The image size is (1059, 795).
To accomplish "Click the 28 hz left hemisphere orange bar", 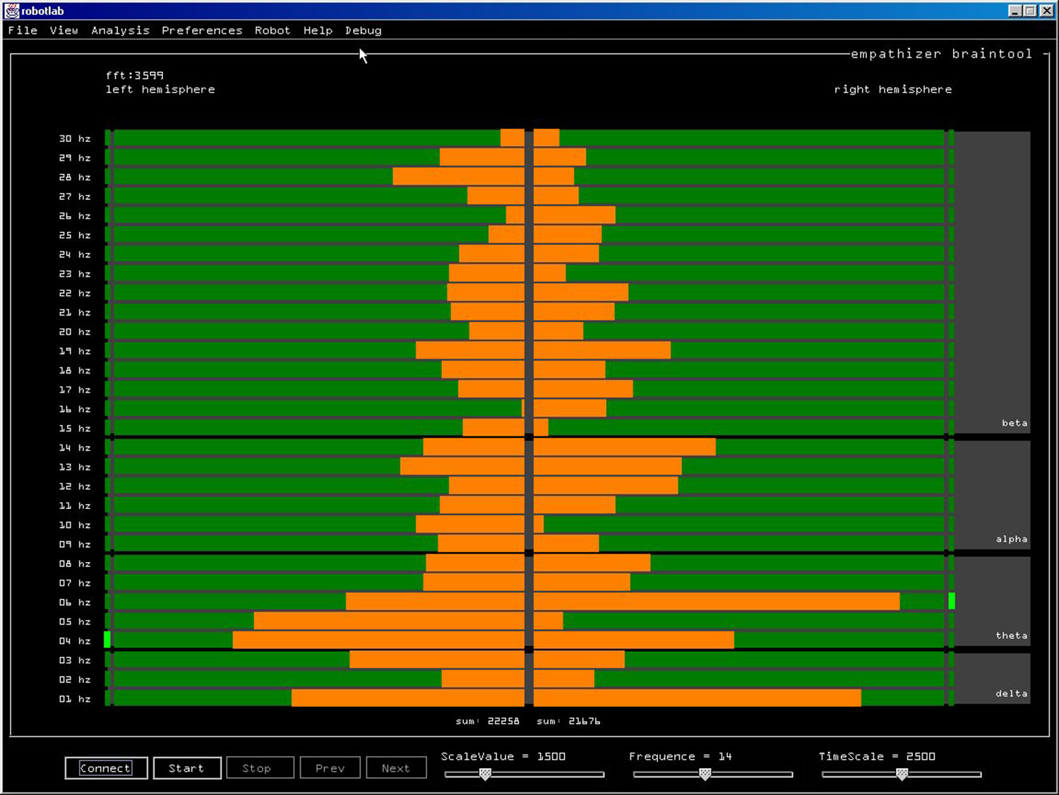I will [459, 177].
